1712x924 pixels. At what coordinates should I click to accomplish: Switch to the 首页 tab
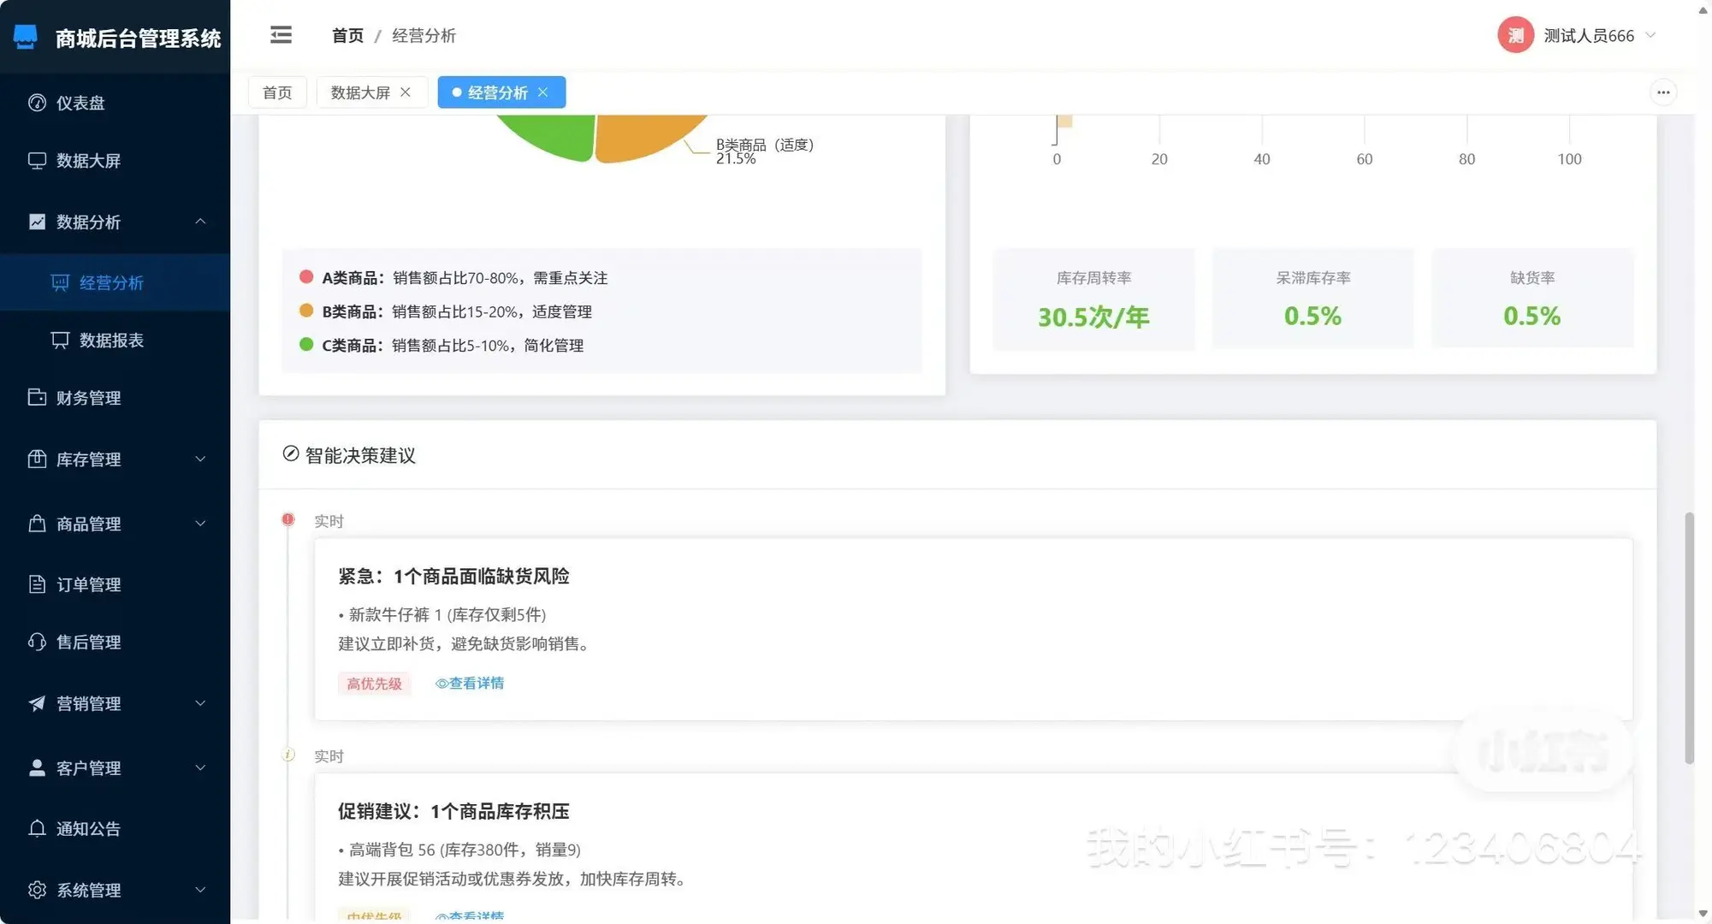pyautogui.click(x=277, y=92)
